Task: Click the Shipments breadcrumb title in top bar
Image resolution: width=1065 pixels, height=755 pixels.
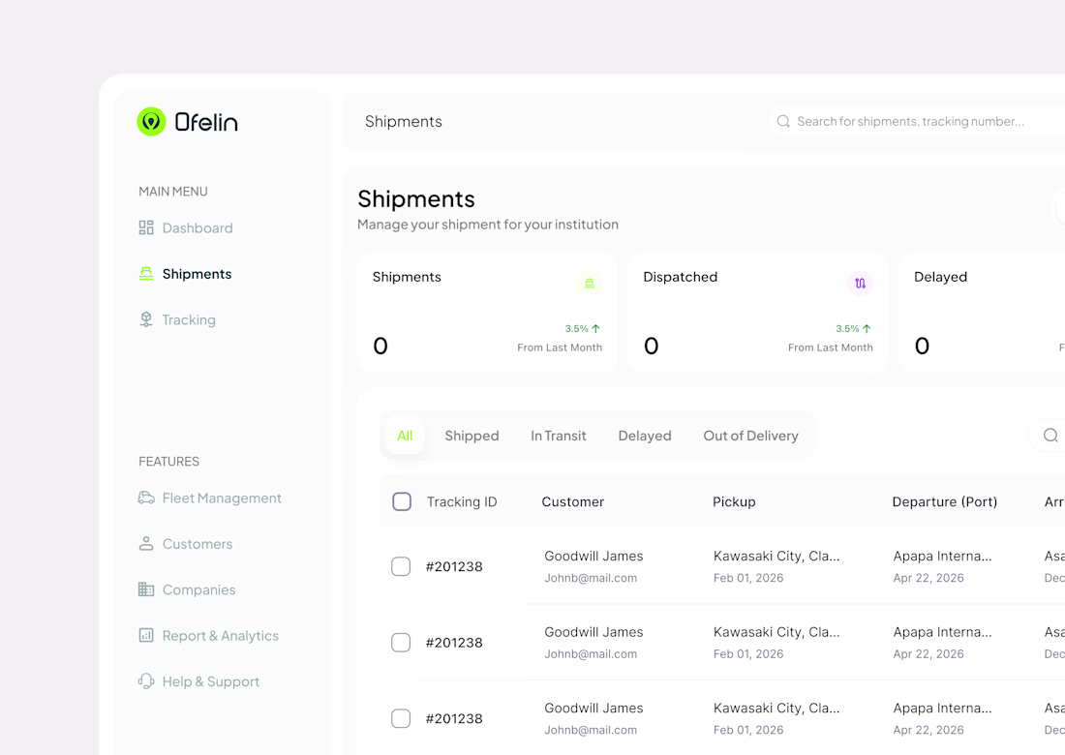Action: point(404,122)
